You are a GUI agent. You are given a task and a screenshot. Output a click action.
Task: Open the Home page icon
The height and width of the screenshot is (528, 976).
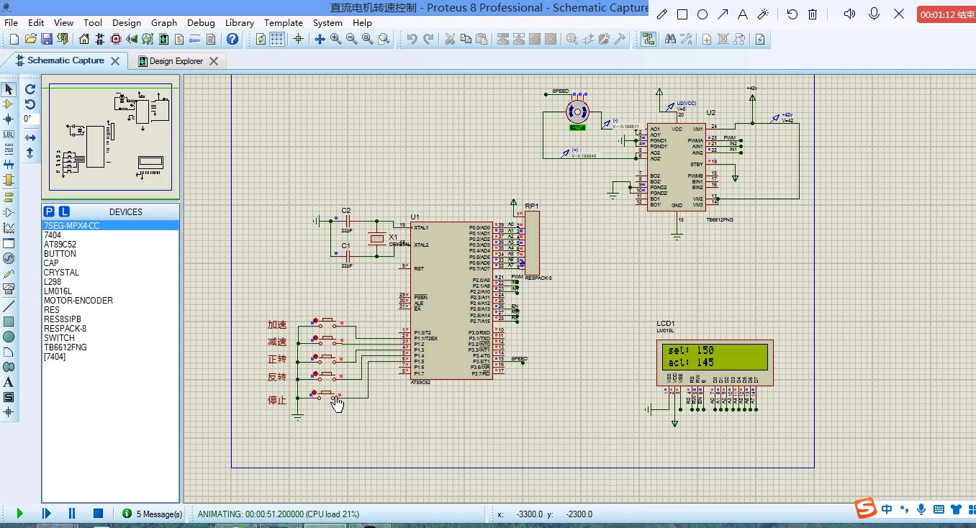click(84, 39)
